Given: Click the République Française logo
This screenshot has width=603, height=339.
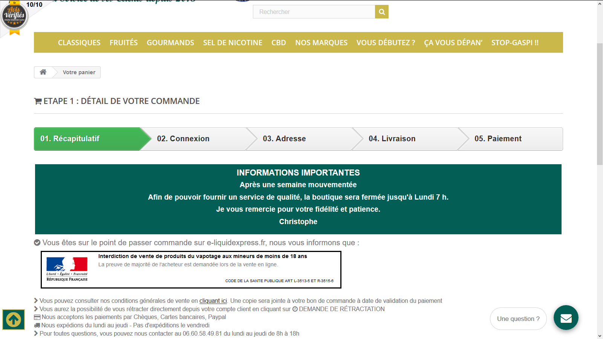Looking at the screenshot, I should coord(67,269).
